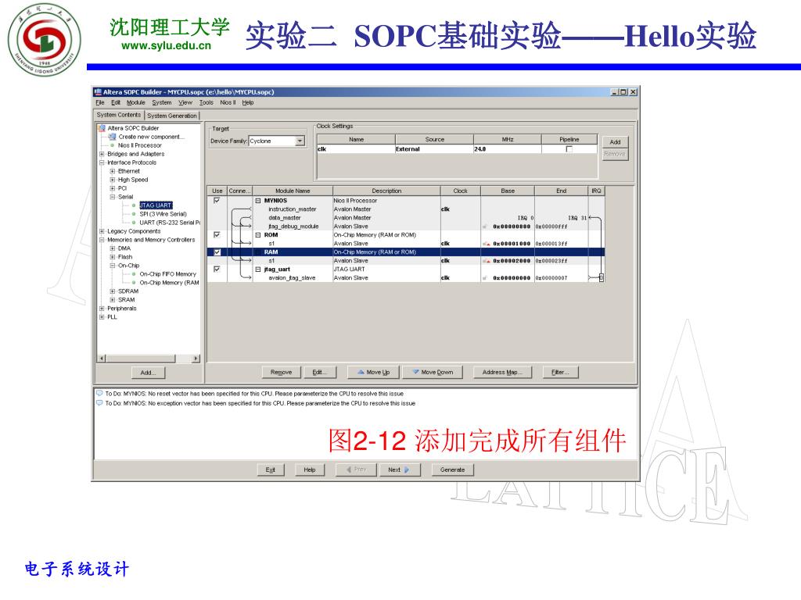Click the RAM base address 0x00002000
The height and width of the screenshot is (600, 801).
click(512, 261)
